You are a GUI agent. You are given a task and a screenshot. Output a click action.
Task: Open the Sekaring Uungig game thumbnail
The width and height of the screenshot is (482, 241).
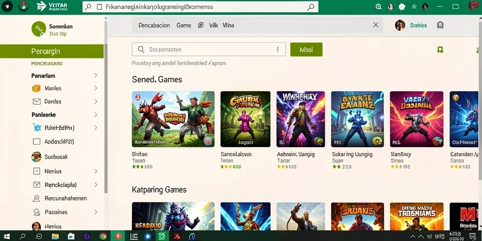tap(357, 119)
